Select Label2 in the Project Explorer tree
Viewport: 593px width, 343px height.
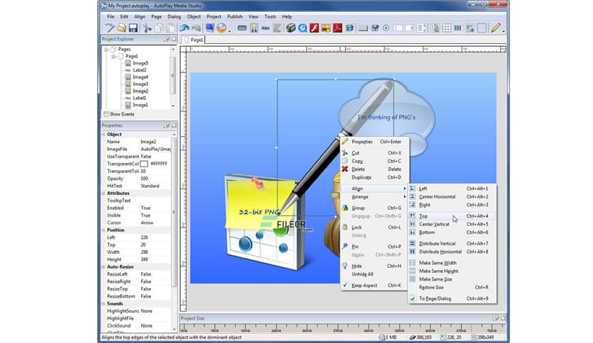140,70
